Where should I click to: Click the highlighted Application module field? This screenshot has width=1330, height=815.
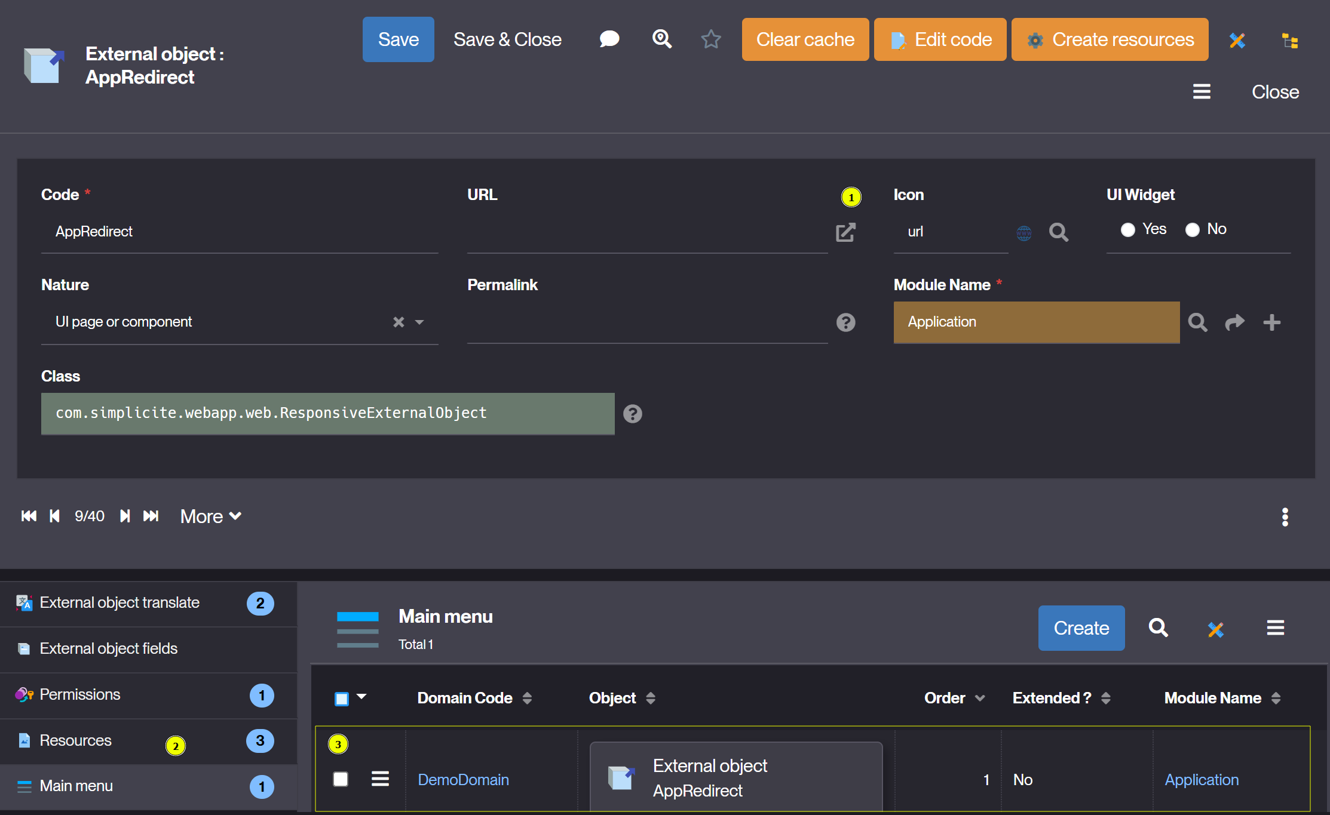pyautogui.click(x=1036, y=322)
